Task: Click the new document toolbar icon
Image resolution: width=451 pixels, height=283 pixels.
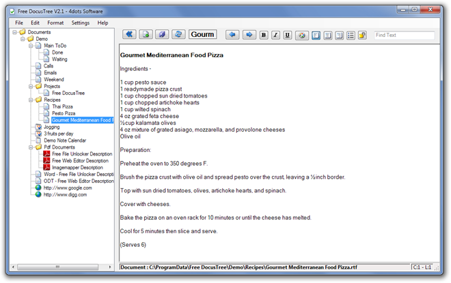Action: pyautogui.click(x=146, y=35)
